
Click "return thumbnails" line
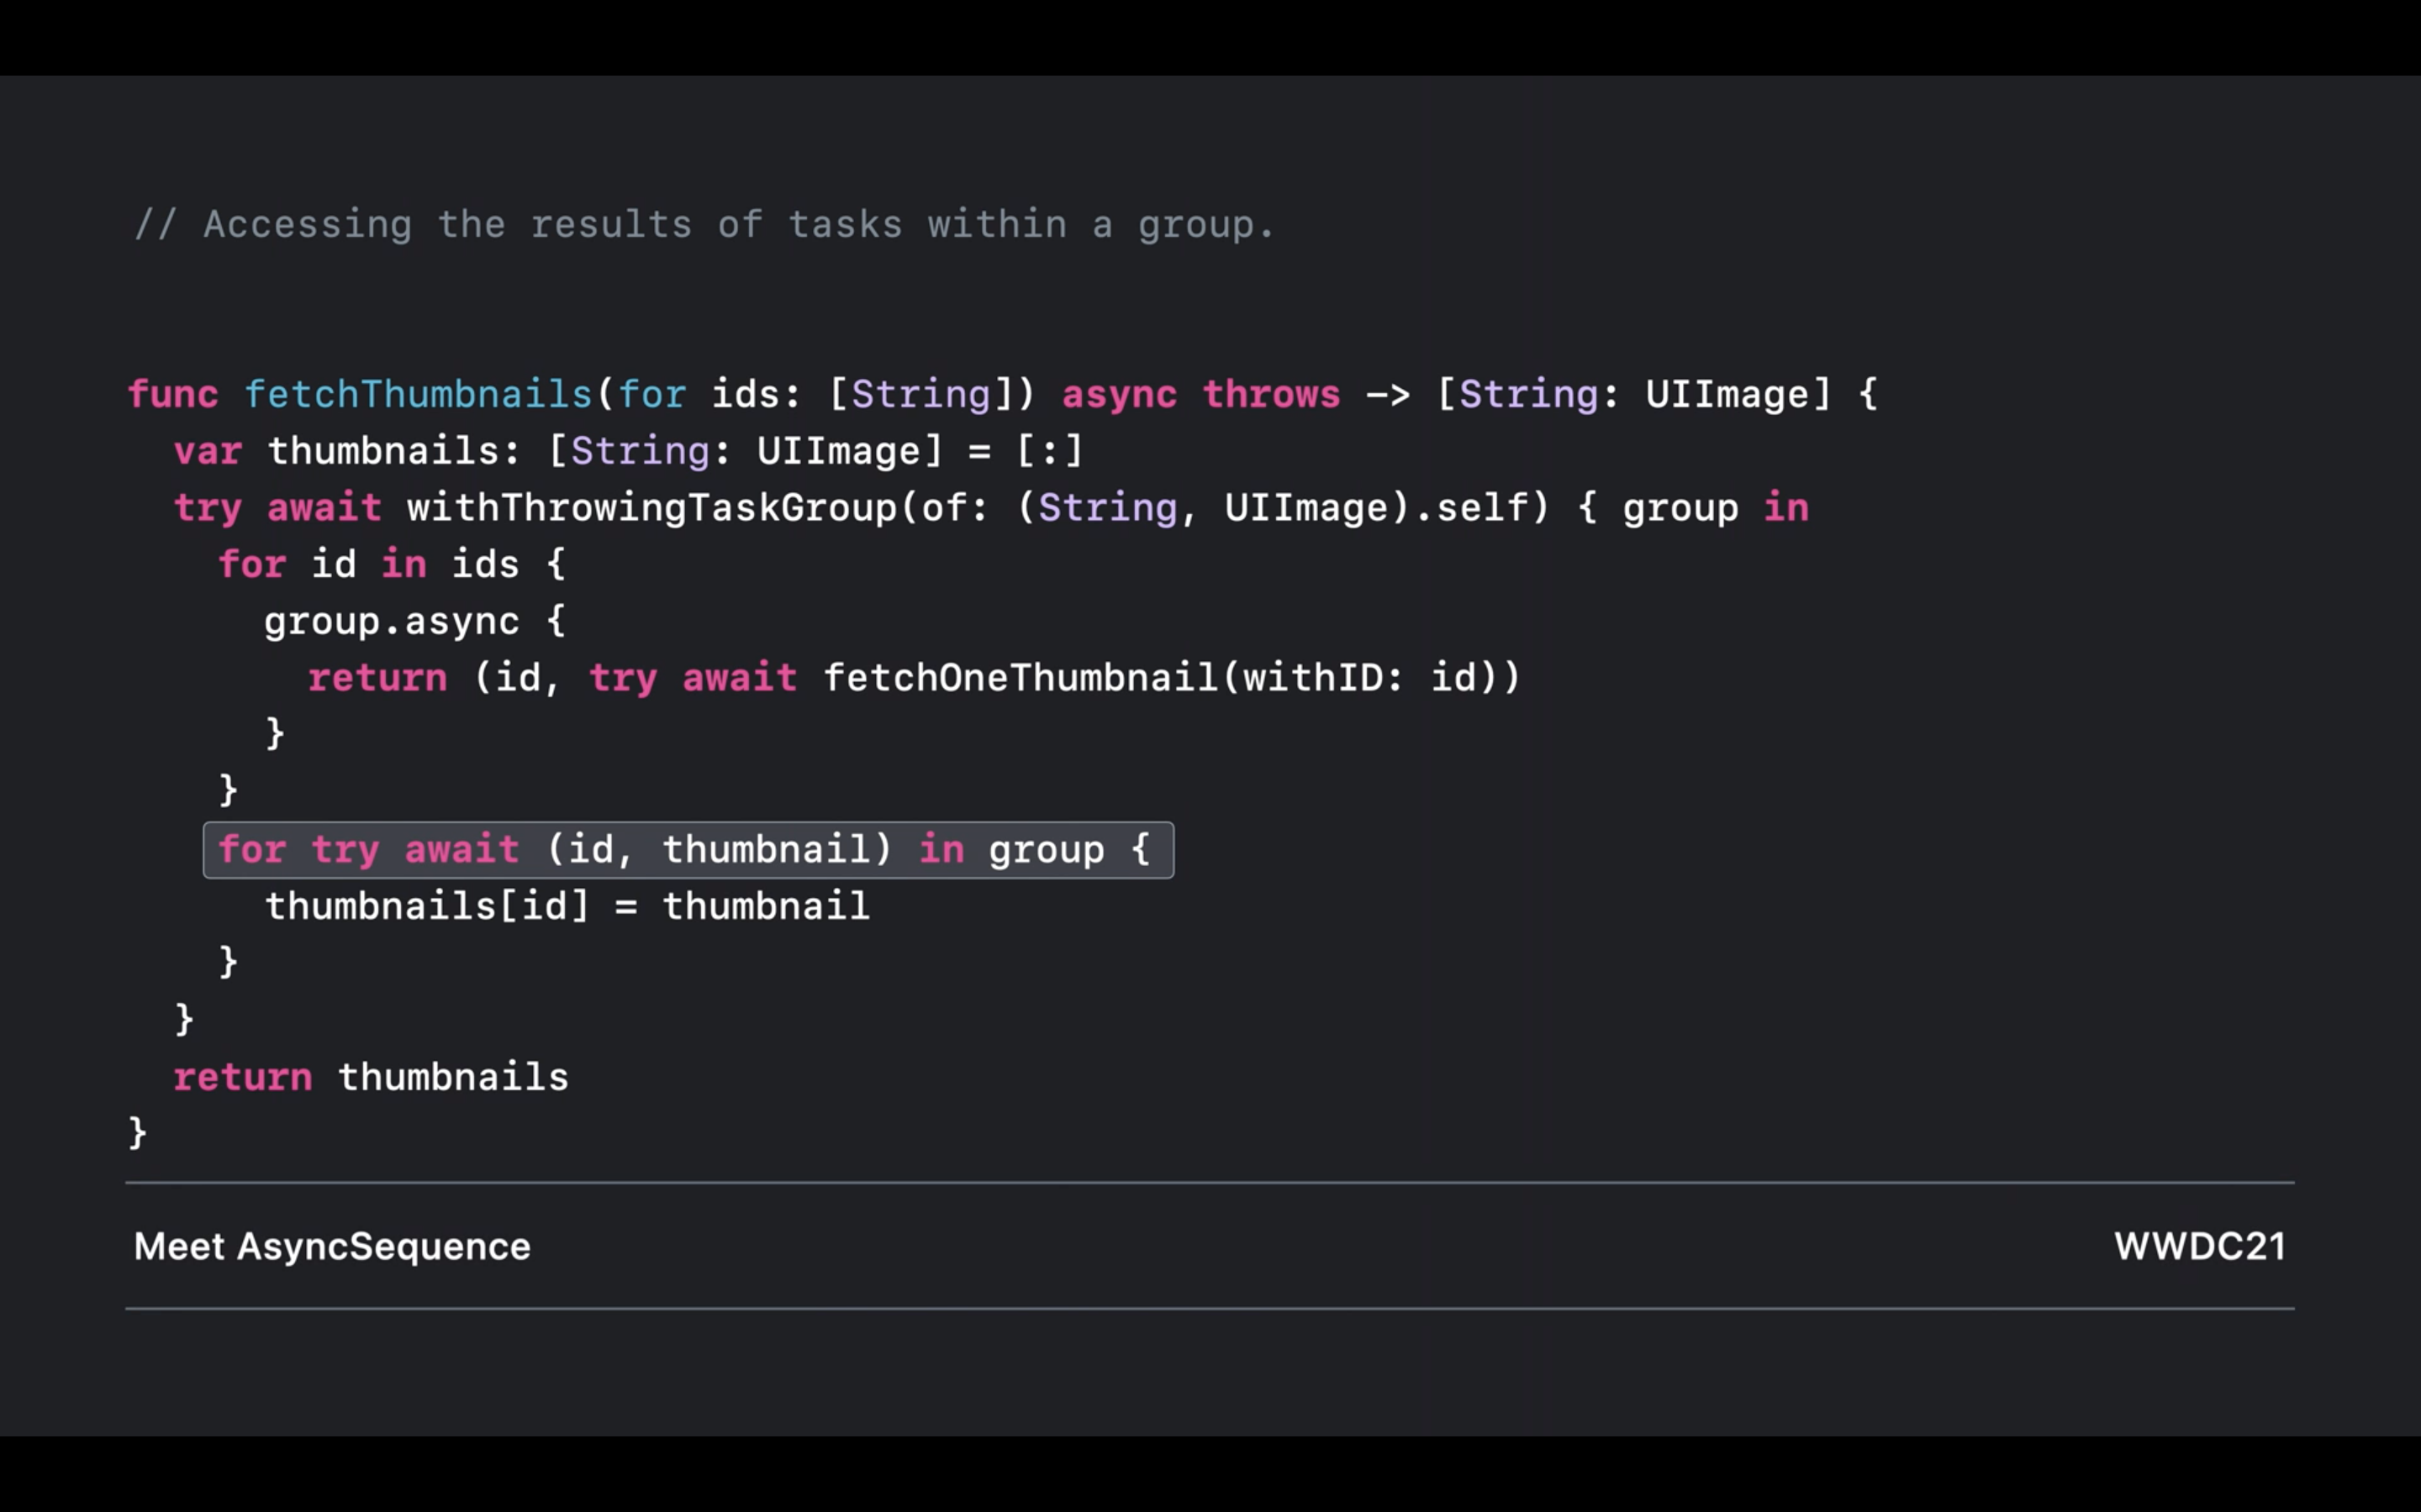coord(372,1077)
